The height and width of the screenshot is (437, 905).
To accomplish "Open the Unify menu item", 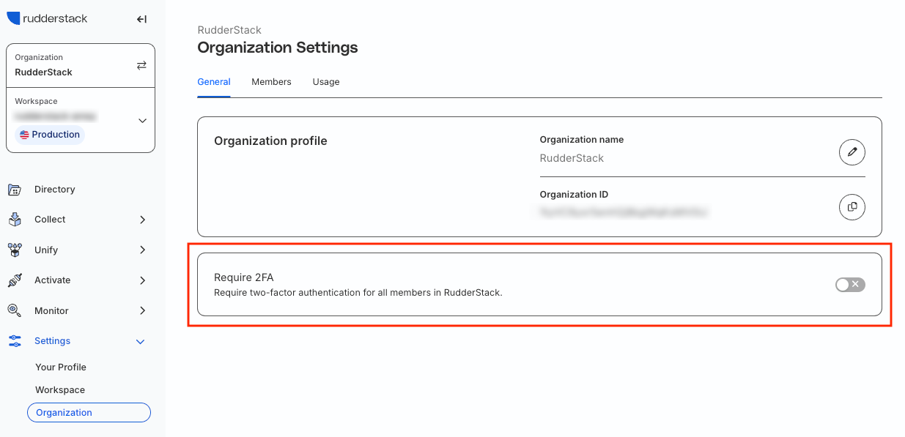I will (x=46, y=250).
